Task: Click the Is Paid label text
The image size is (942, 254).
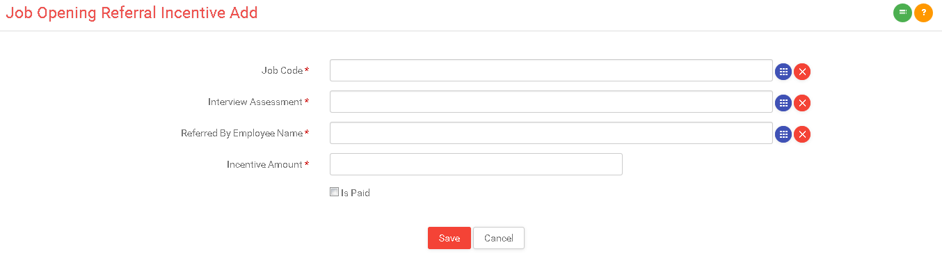Action: coord(356,193)
